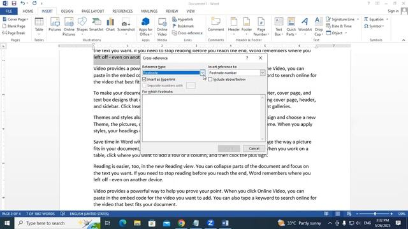Insert a SmartArt graphic
This screenshot has width=408, height=229.
[96, 25]
